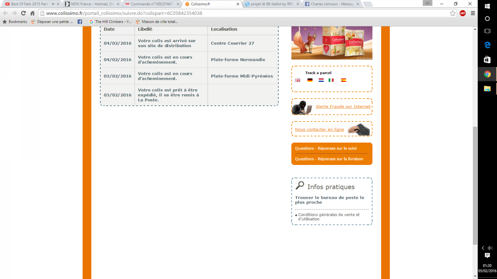Click the page vertical scrollbar thumb

pos(475,186)
